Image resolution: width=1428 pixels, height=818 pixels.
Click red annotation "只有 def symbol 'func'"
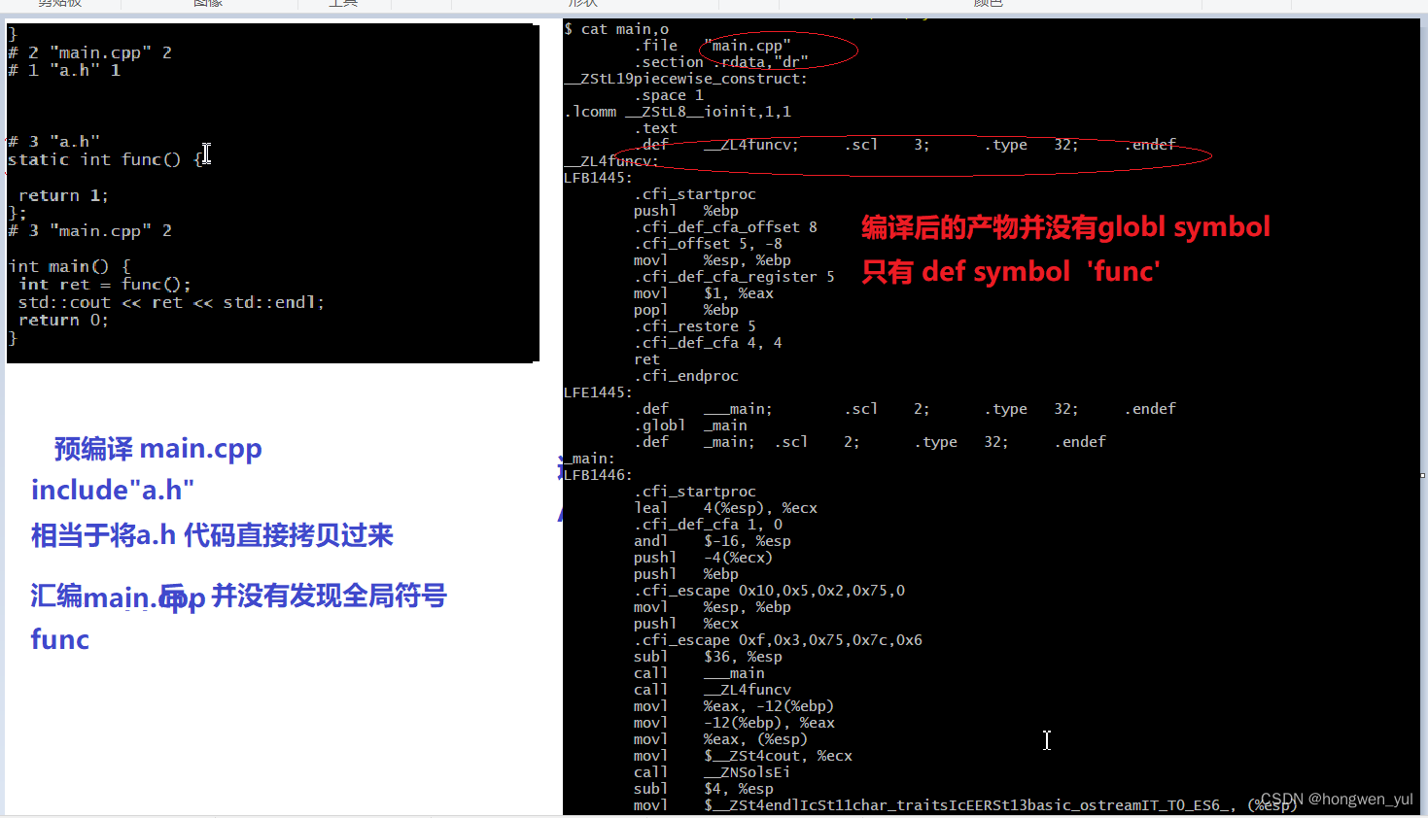point(1011,271)
